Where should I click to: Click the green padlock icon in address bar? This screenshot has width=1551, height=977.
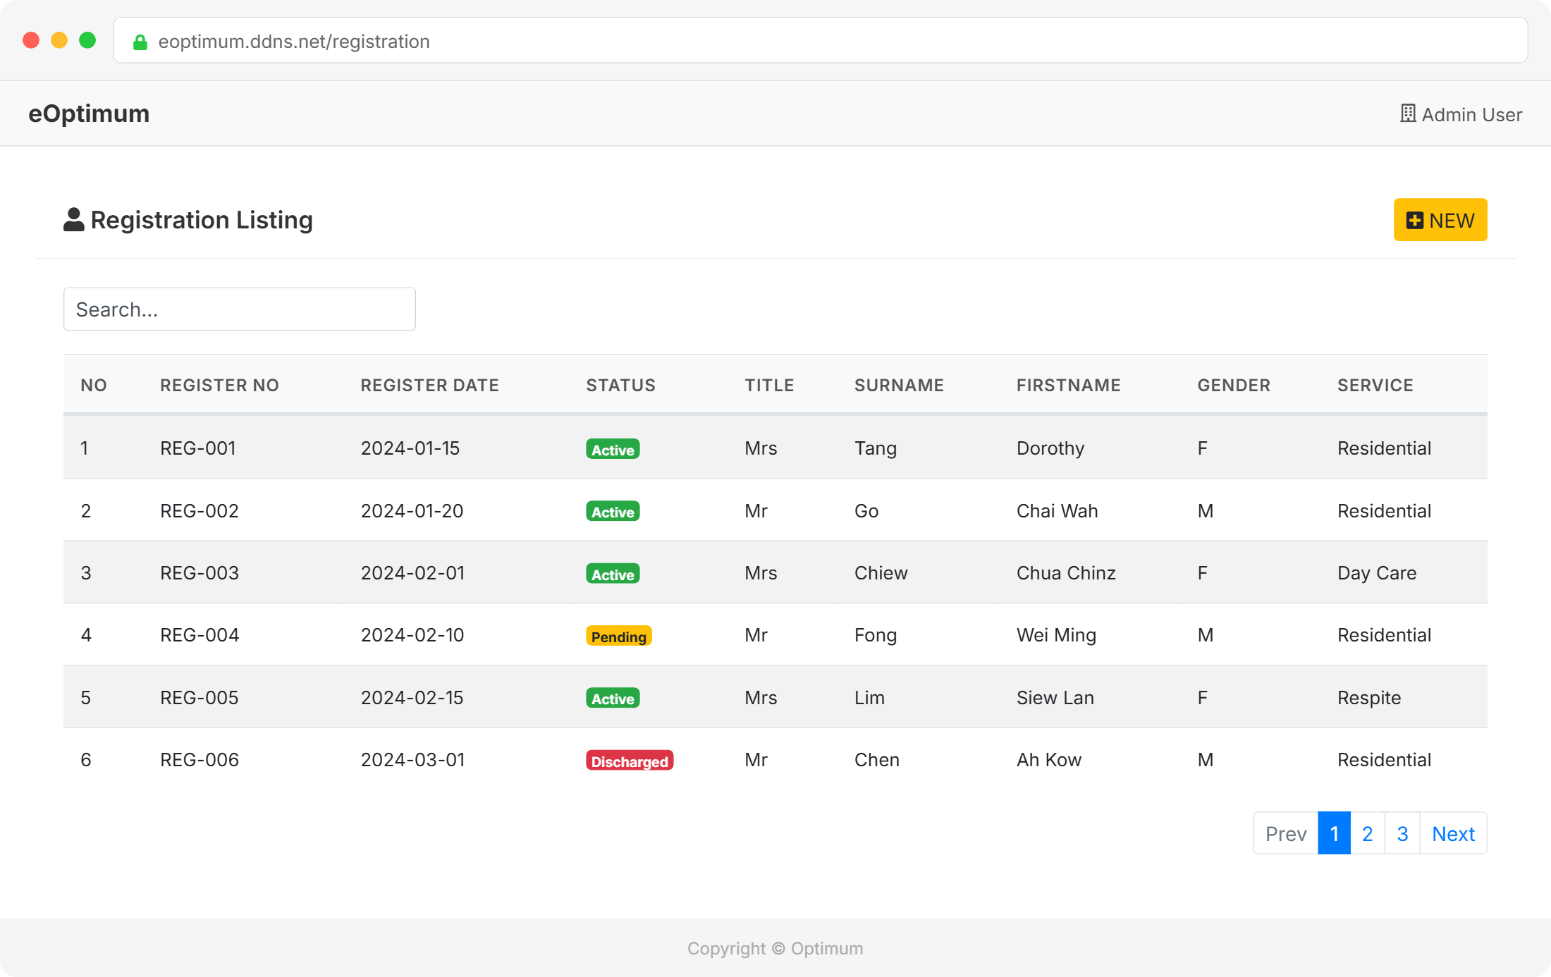pyautogui.click(x=140, y=42)
